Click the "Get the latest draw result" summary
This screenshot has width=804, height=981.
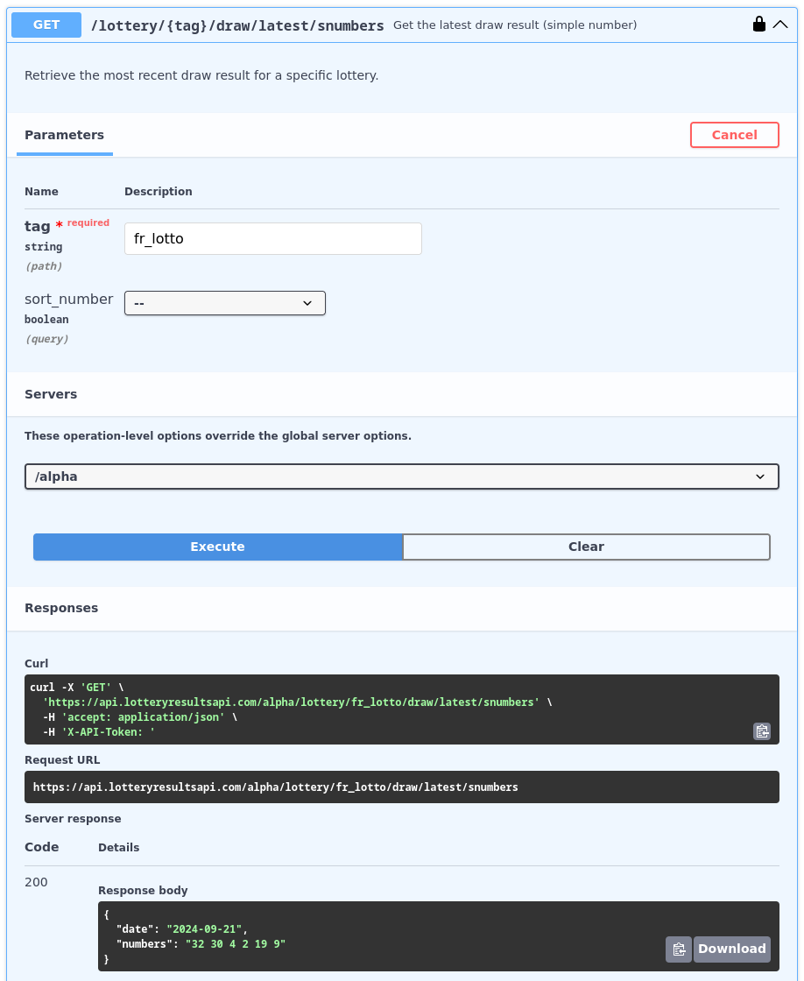tap(514, 25)
